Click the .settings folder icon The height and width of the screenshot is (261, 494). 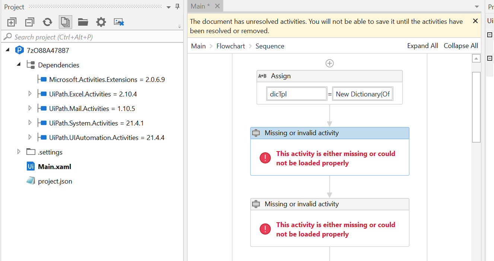point(31,152)
